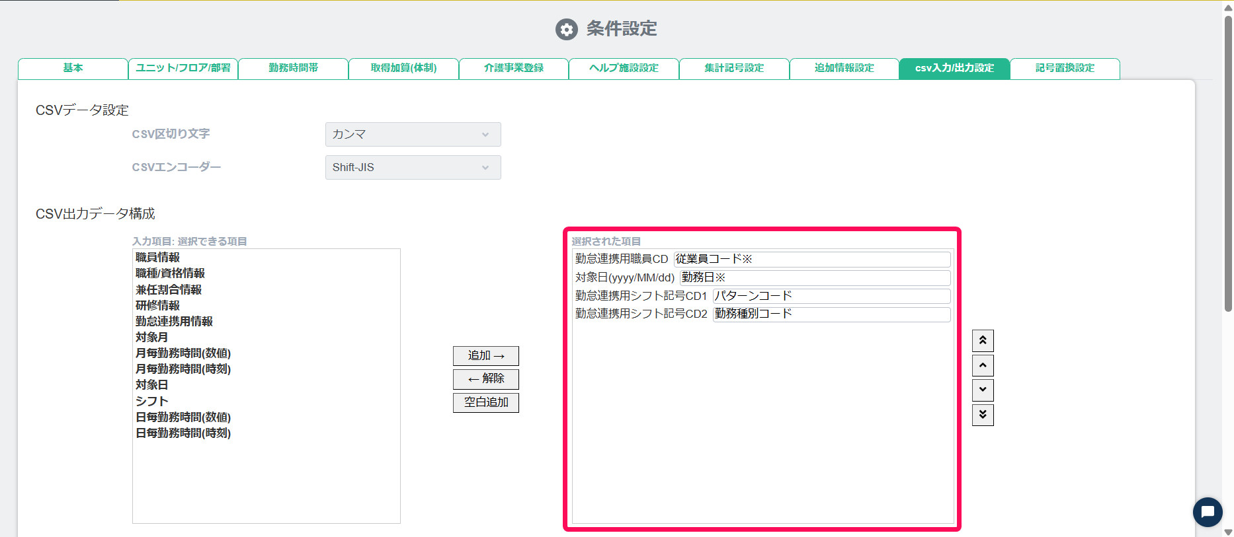Select 兼任割合情報 in the list
The image size is (1234, 537).
click(169, 289)
